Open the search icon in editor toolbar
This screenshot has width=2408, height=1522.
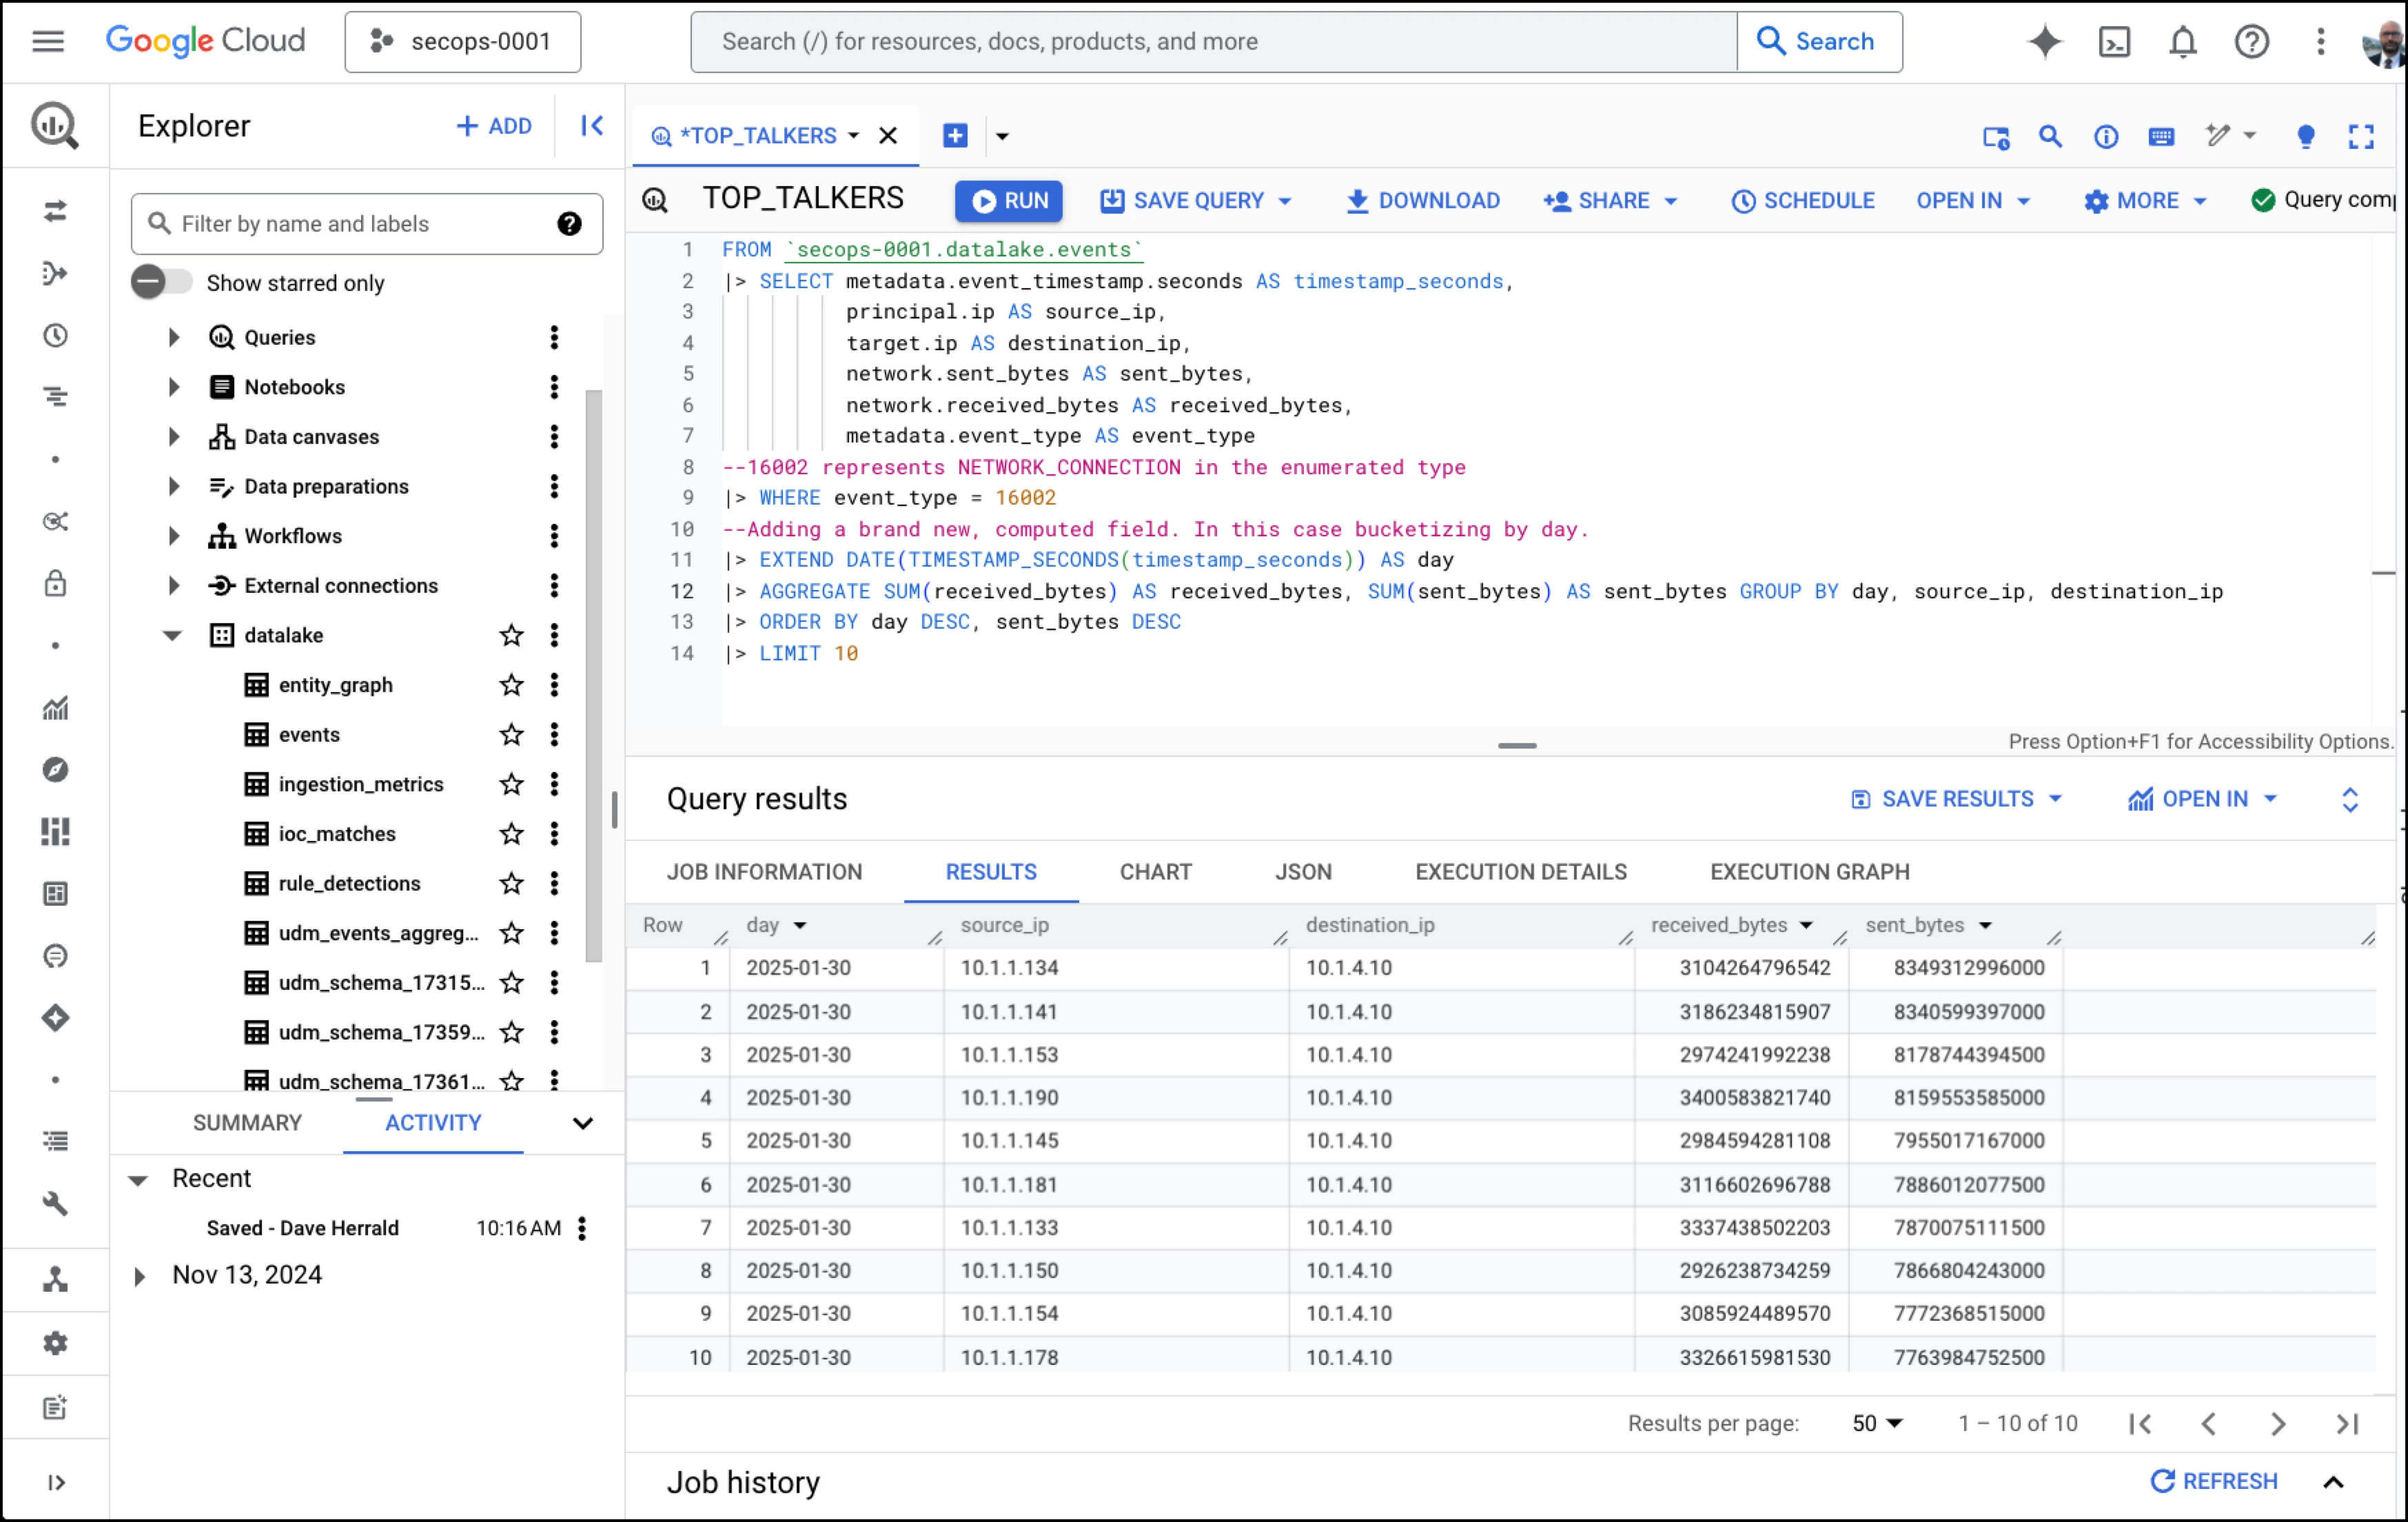[x=2050, y=135]
